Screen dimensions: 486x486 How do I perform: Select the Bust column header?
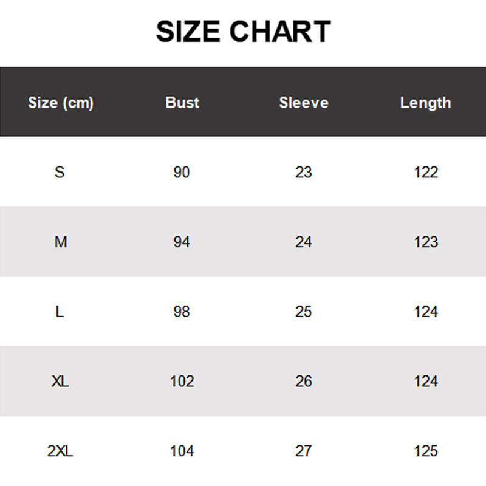tap(182, 103)
